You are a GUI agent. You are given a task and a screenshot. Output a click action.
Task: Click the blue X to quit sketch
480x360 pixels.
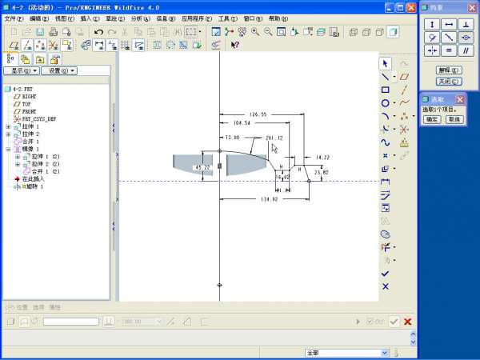[x=385, y=286]
